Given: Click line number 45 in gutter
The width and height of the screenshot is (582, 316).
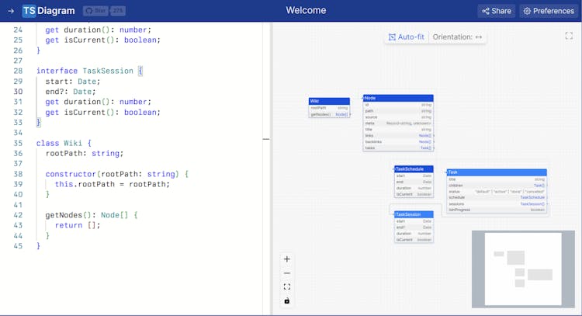Looking at the screenshot, I should [x=18, y=246].
